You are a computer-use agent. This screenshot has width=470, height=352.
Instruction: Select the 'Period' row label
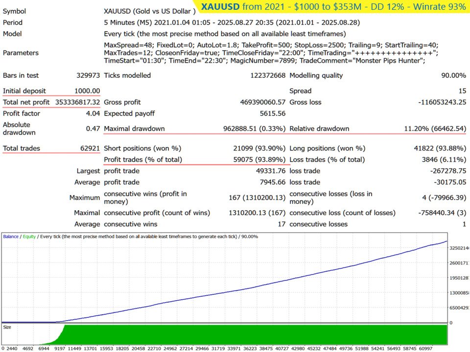point(13,22)
